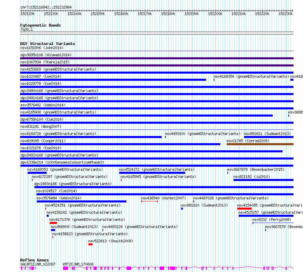Select nsv4524372 gnomAD variant label
The height and width of the screenshot is (272, 303).
pos(157,169)
